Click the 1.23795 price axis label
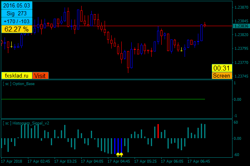The image size is (250, 166). [241, 48]
